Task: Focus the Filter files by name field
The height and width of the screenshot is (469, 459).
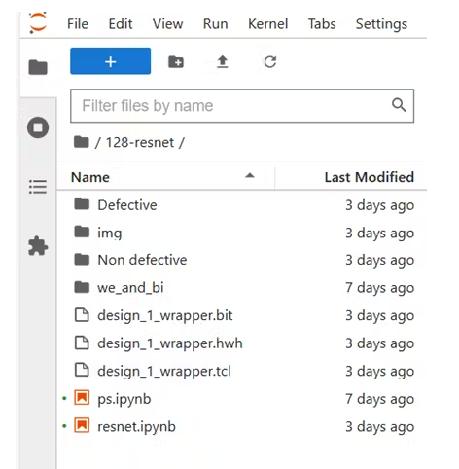Action: [242, 106]
